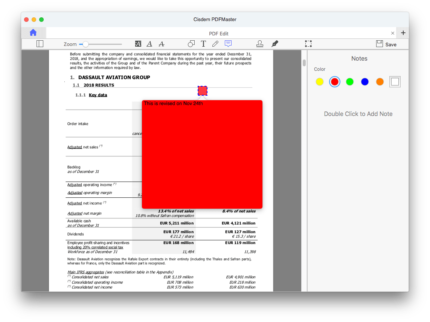Toggle the sidebar panel icon

pos(40,44)
